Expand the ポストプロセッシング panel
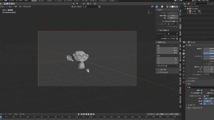 [x=194, y=108]
